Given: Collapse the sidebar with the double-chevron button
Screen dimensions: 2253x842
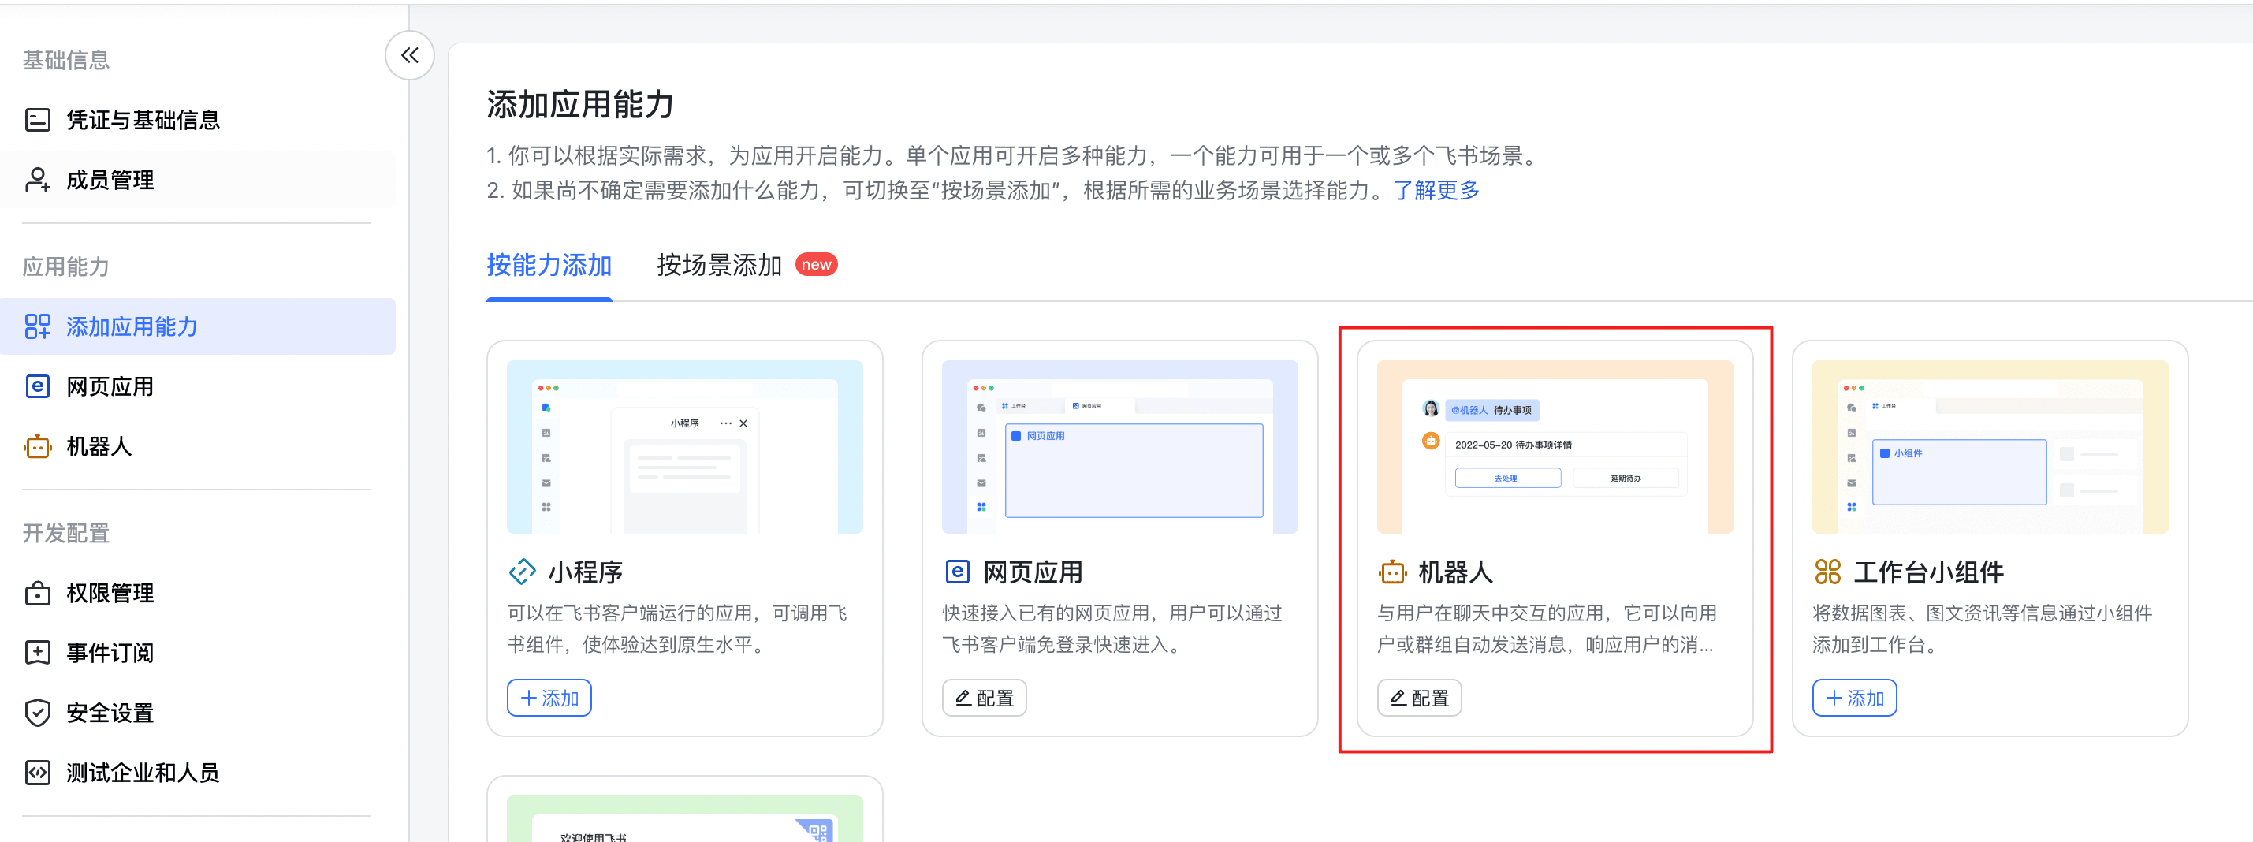Looking at the screenshot, I should click(409, 55).
